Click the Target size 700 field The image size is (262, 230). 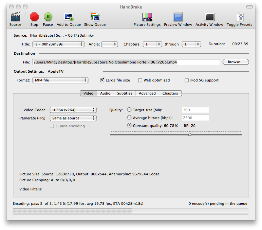click(x=195, y=110)
